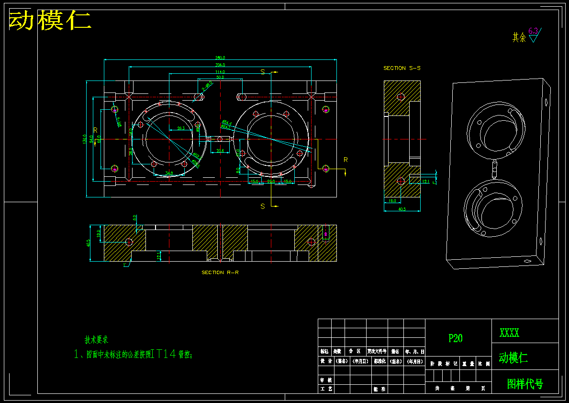Screen dimensions: 569x403
Task: Click the 12.1 dimension in SECTION S-S
Action: click(x=425, y=181)
